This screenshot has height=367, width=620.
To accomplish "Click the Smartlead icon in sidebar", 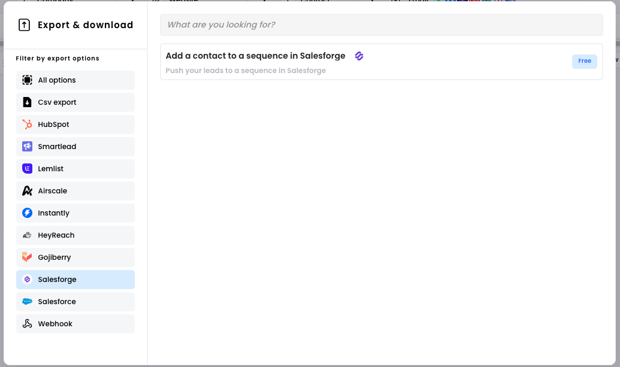I will click(x=28, y=147).
